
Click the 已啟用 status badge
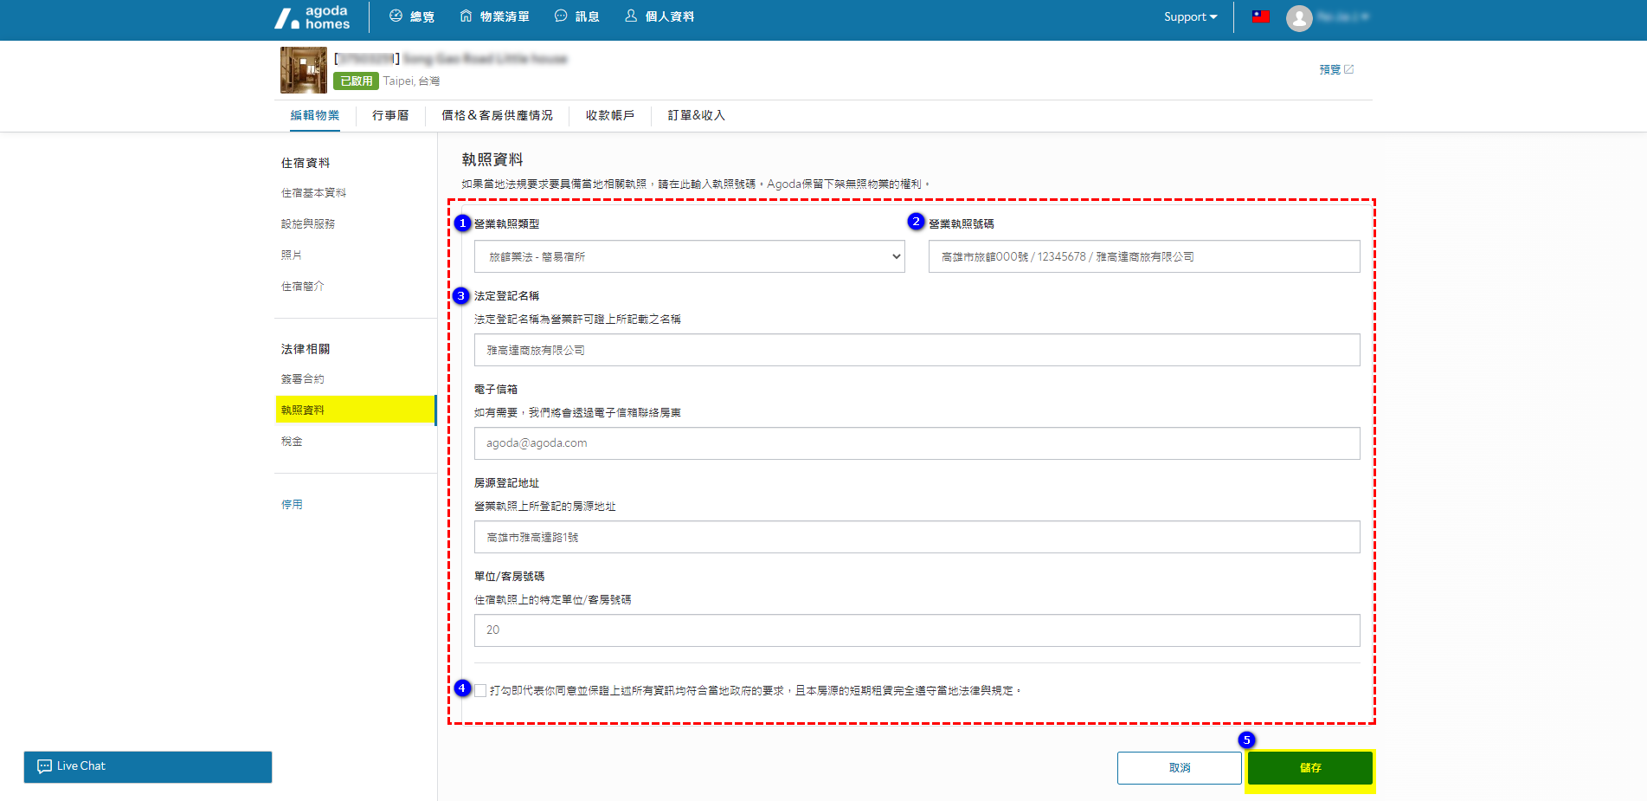pos(356,81)
